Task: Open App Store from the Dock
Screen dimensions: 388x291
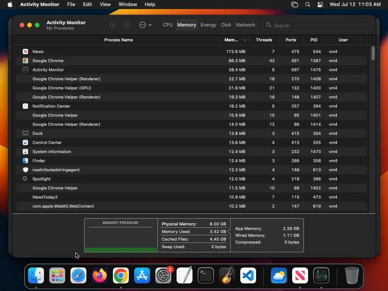Action: point(142,275)
